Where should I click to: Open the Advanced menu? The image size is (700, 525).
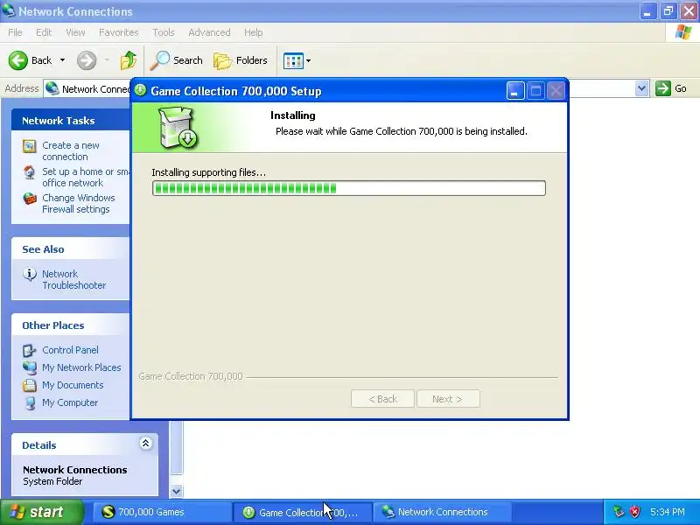tap(209, 32)
